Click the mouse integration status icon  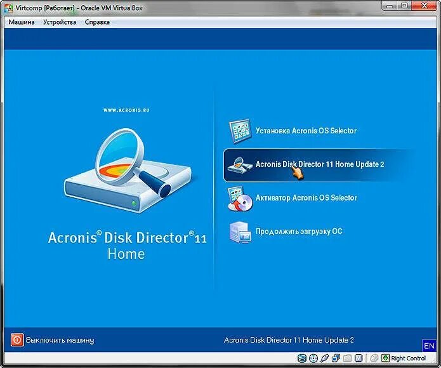click(x=374, y=358)
